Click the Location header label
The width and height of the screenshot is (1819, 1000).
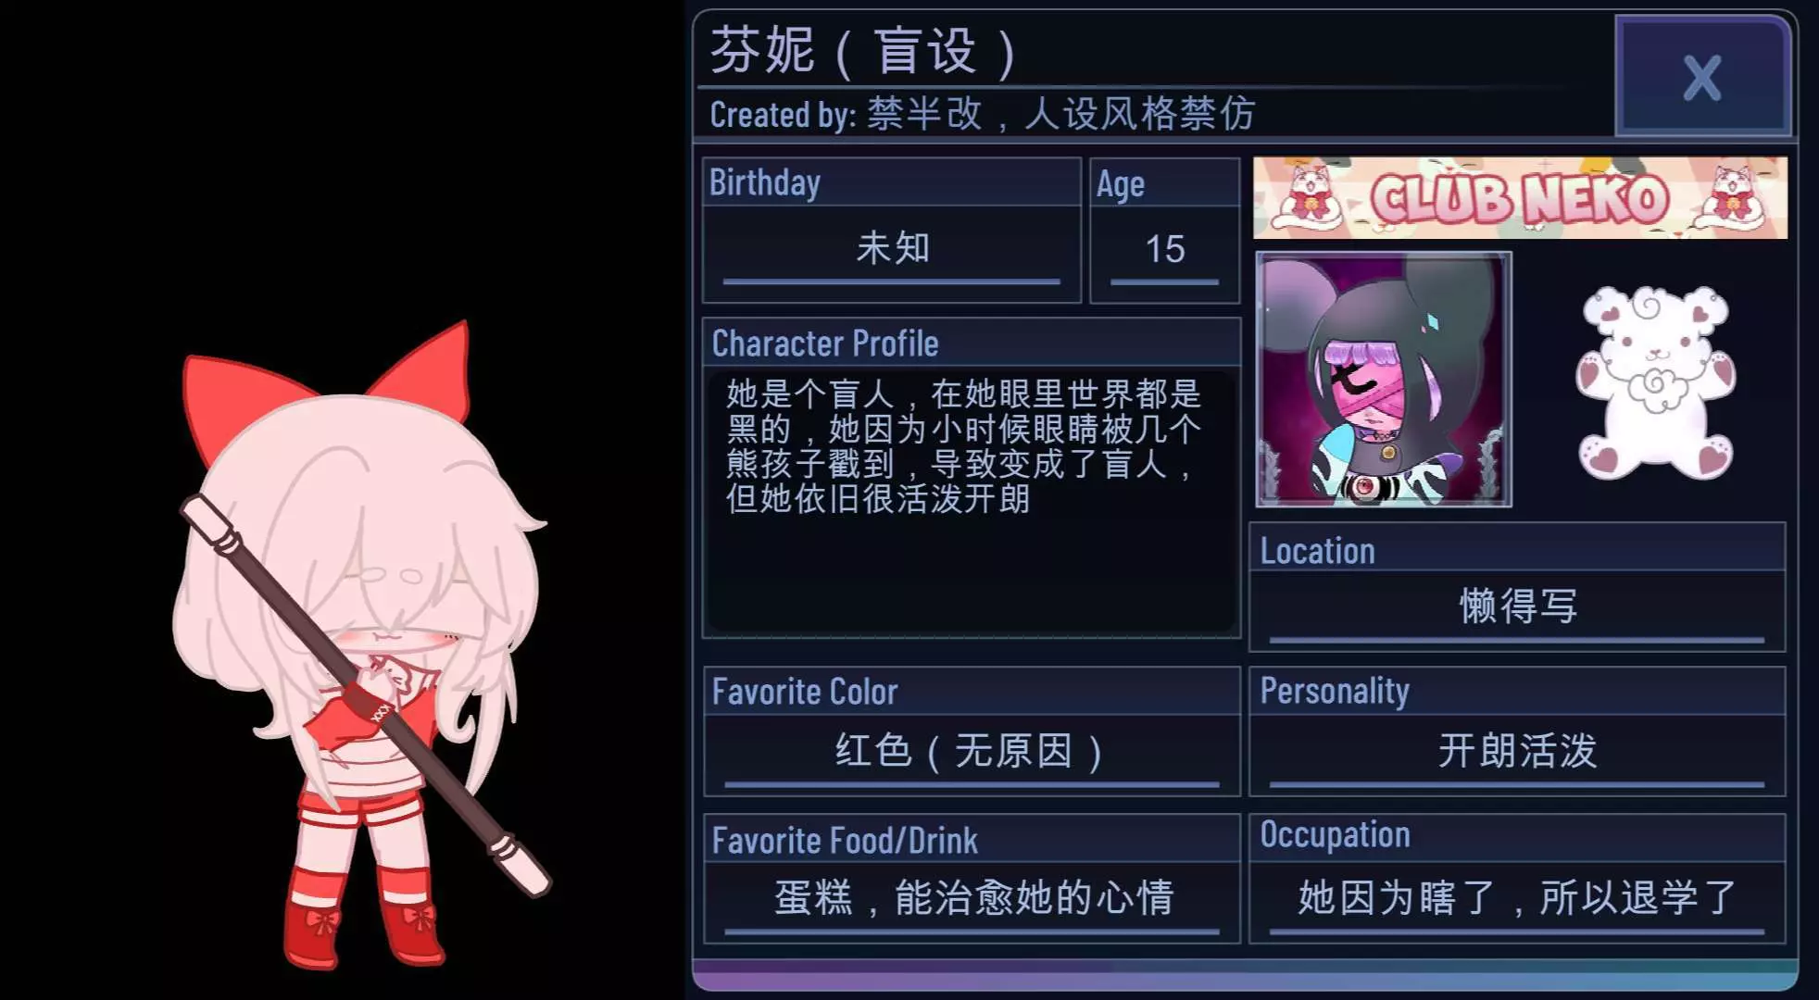tap(1317, 551)
